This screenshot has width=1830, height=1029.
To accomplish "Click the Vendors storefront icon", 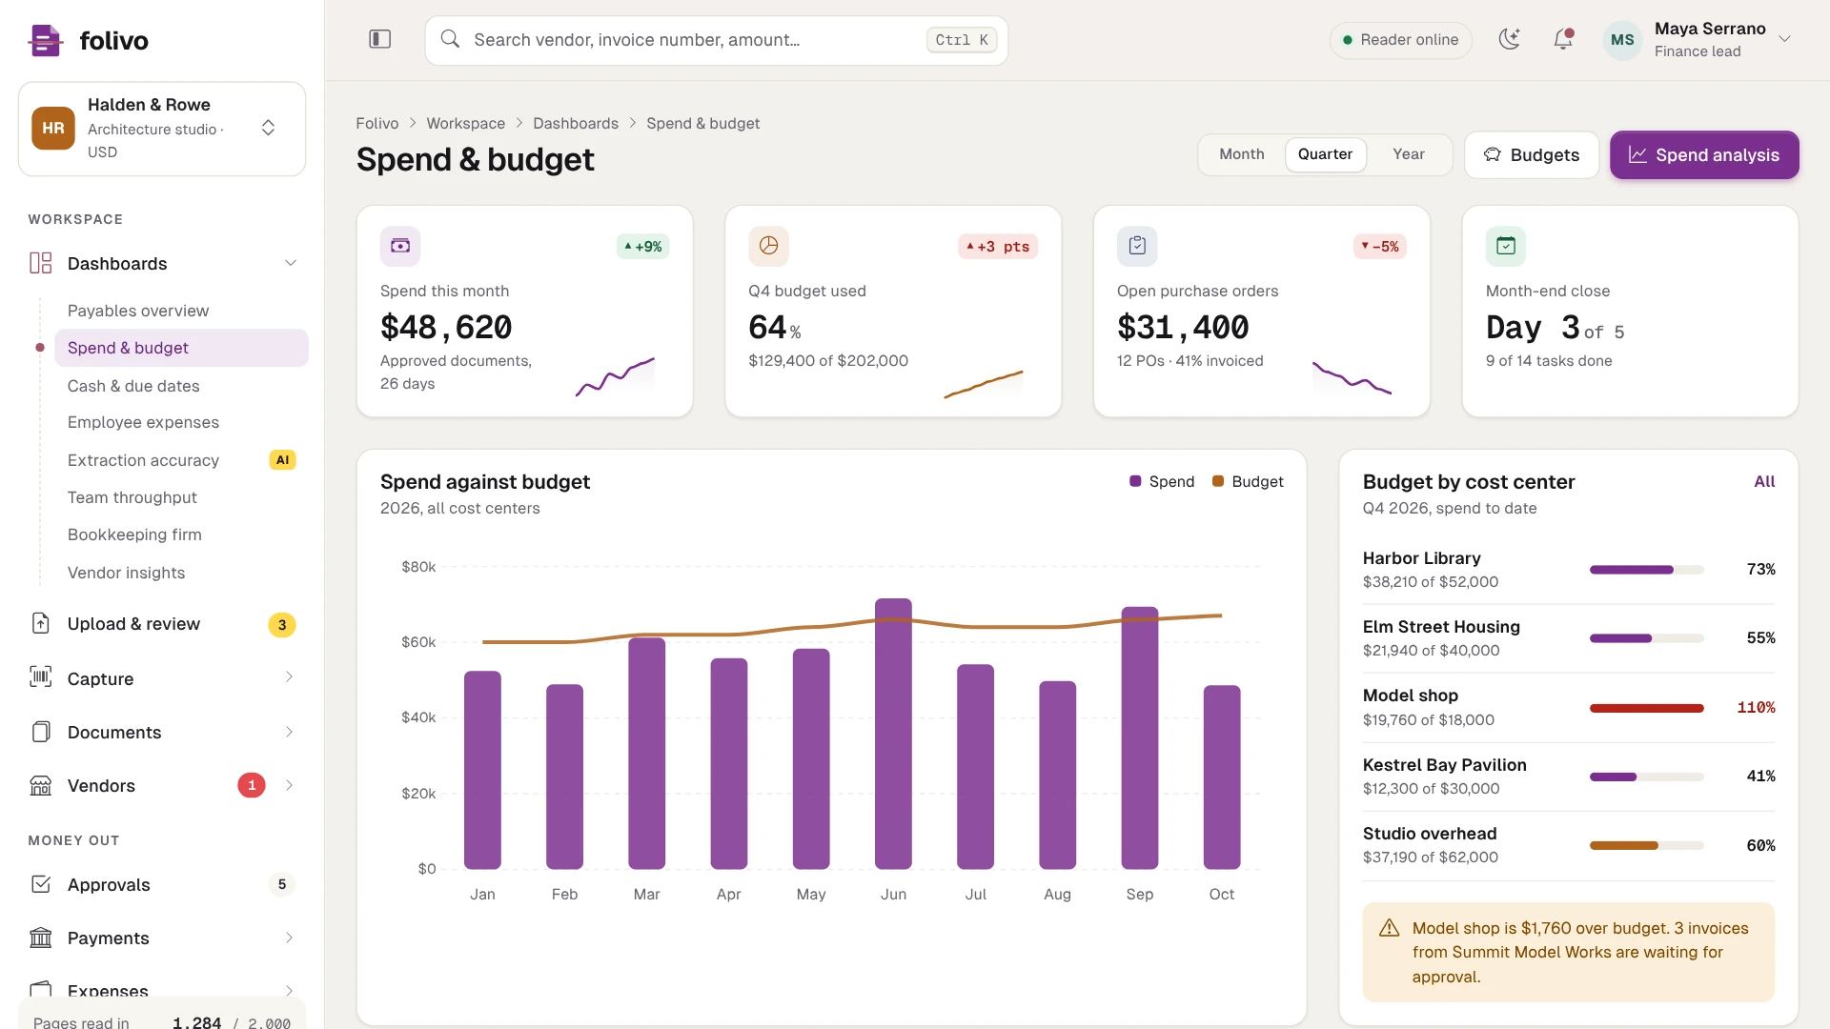I will (40, 785).
